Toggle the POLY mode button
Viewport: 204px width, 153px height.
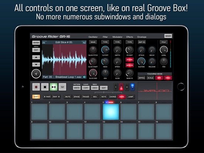pos(164,42)
